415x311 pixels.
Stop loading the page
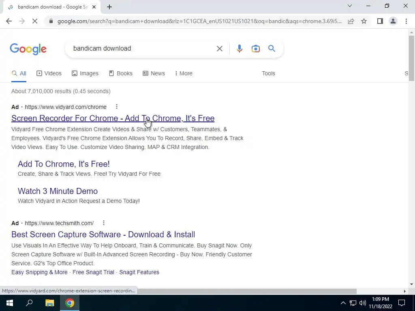tap(35, 21)
